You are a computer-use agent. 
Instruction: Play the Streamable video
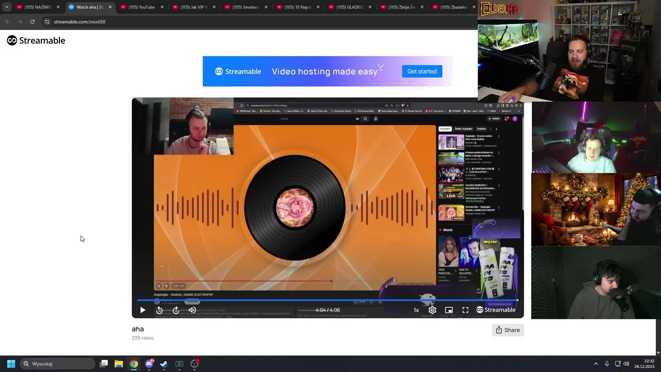tap(143, 310)
